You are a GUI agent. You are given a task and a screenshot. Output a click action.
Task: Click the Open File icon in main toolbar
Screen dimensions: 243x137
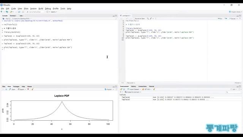(x=11, y=12)
